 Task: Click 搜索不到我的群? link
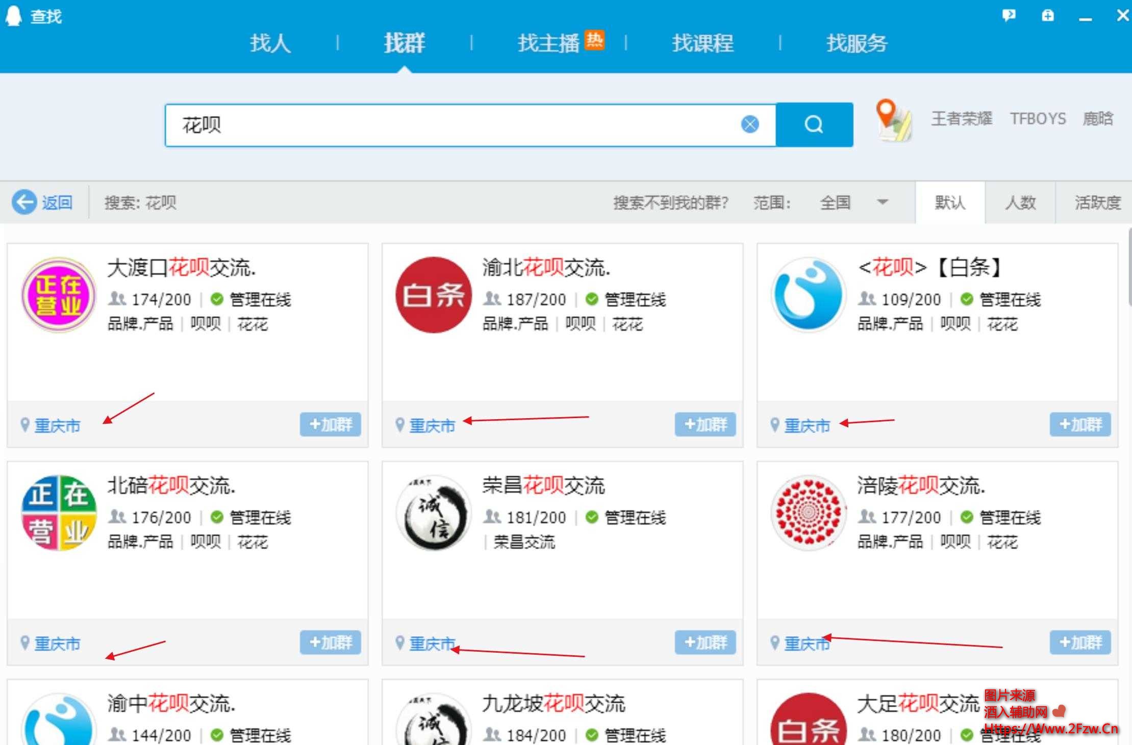(671, 202)
